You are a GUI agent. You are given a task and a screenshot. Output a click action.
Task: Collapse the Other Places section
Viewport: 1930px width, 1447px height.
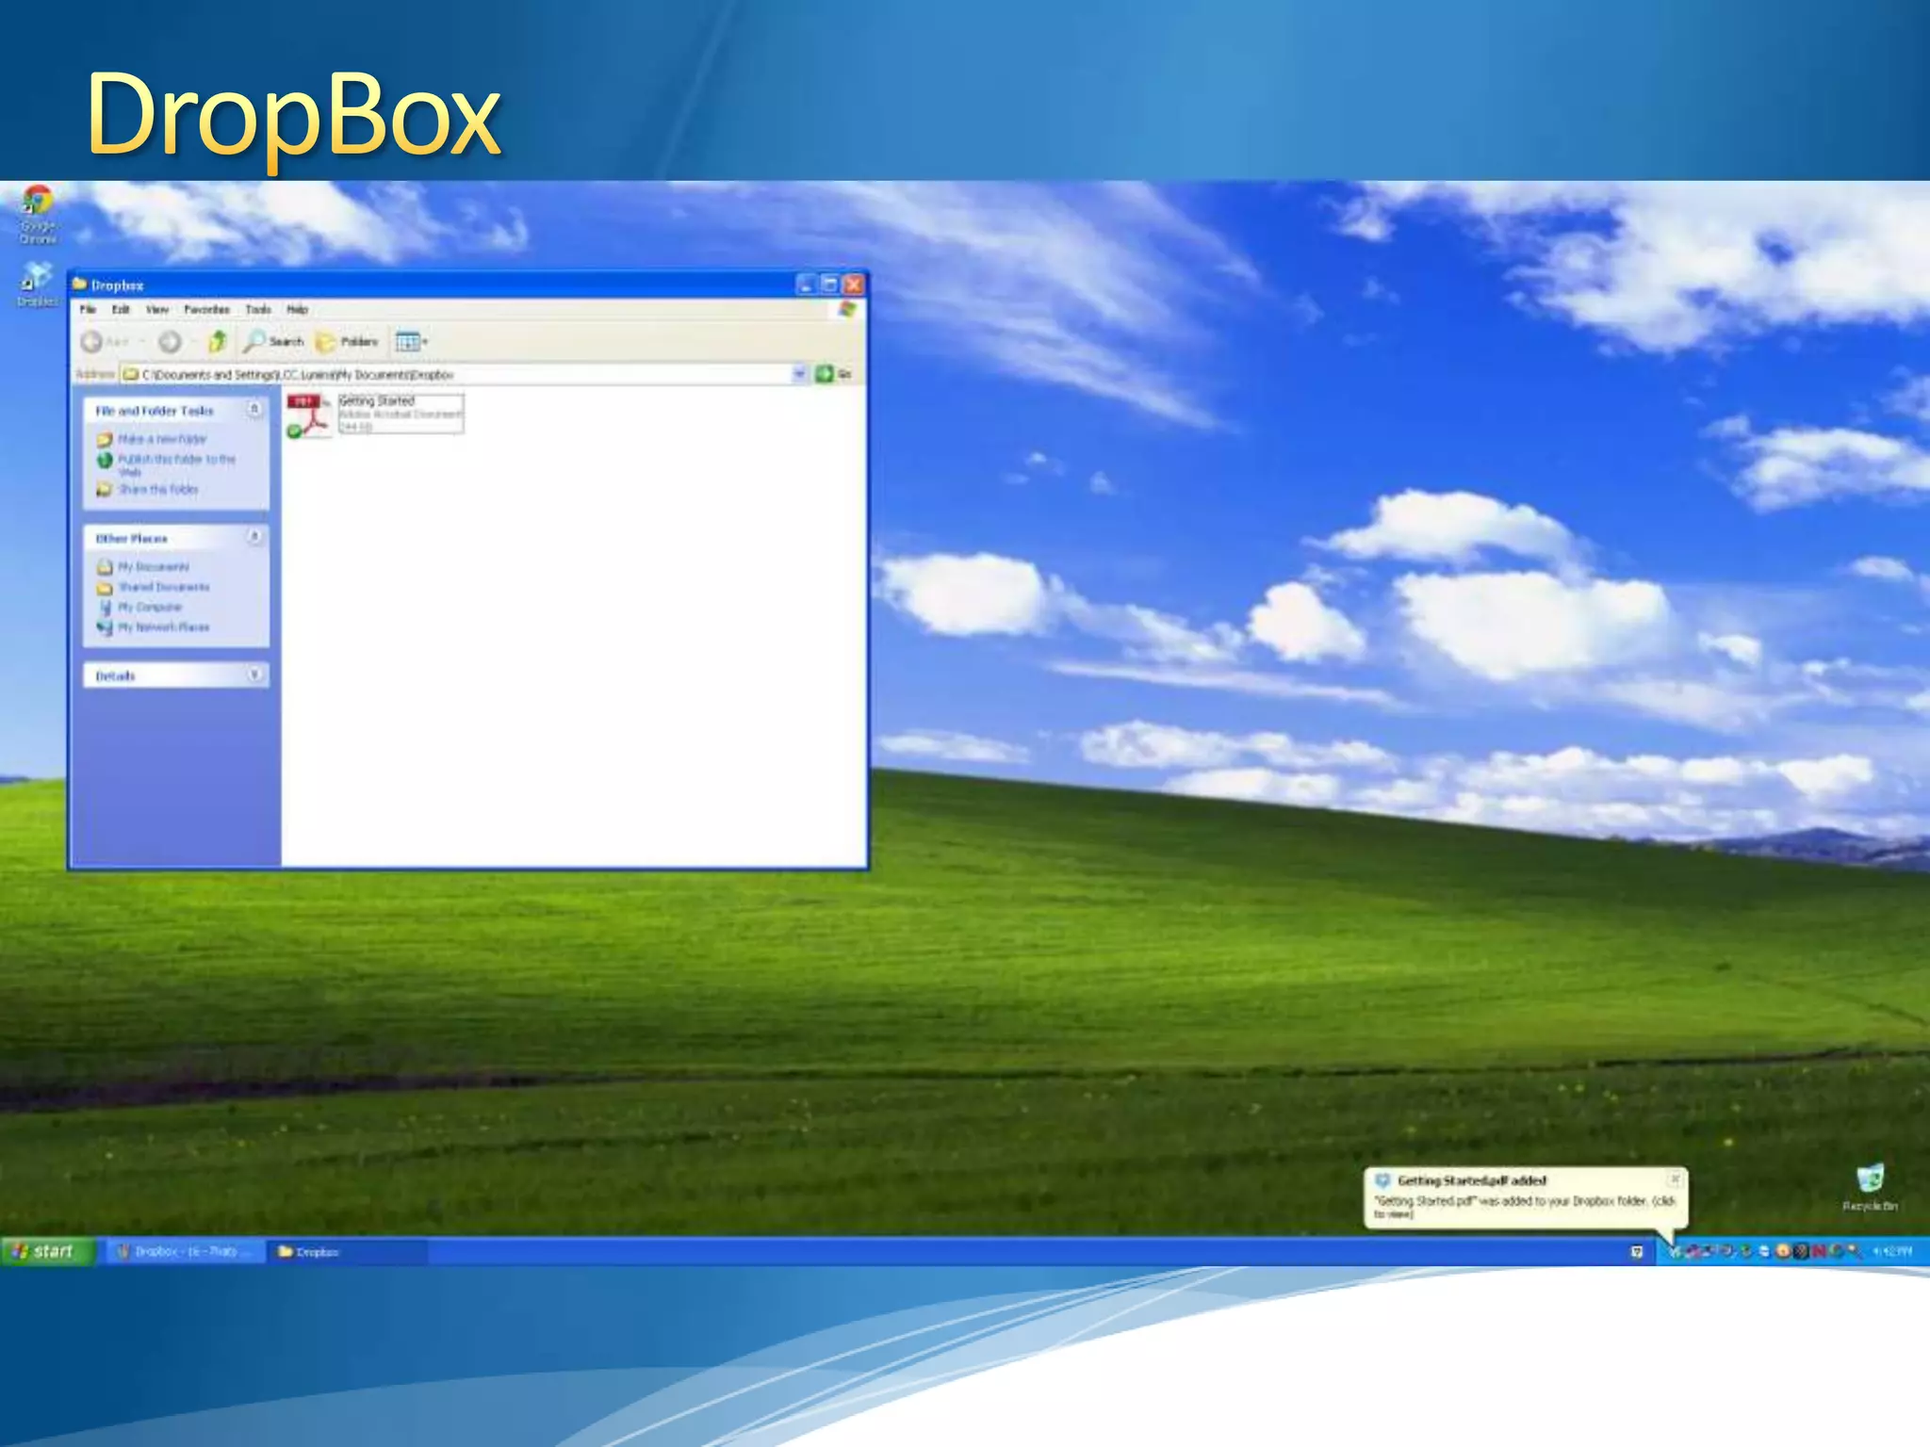pos(254,537)
